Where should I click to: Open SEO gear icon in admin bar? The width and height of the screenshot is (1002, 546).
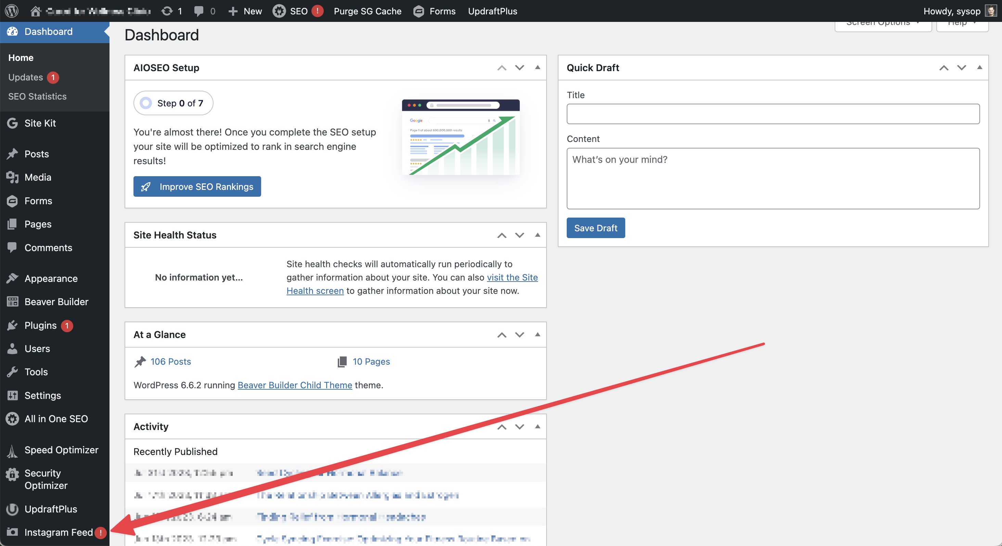279,11
